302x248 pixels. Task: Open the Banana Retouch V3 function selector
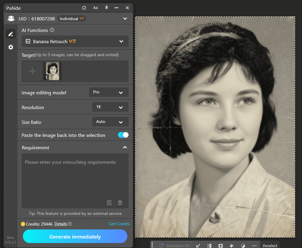click(x=75, y=41)
